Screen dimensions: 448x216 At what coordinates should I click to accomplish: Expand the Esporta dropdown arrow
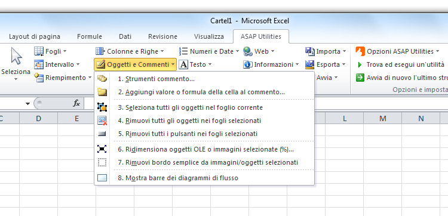[343, 64]
